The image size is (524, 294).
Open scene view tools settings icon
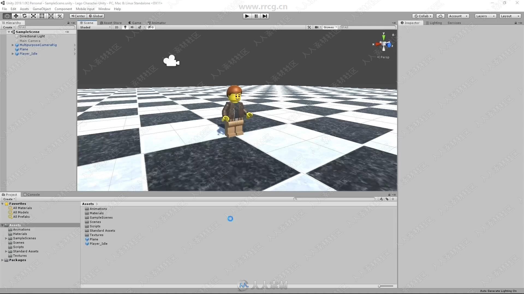click(x=309, y=27)
